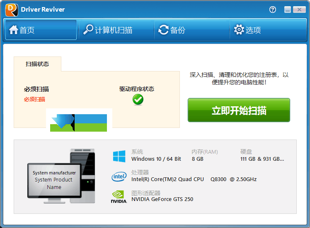Click the Intel Core 2 Quad CPU text

(194, 179)
